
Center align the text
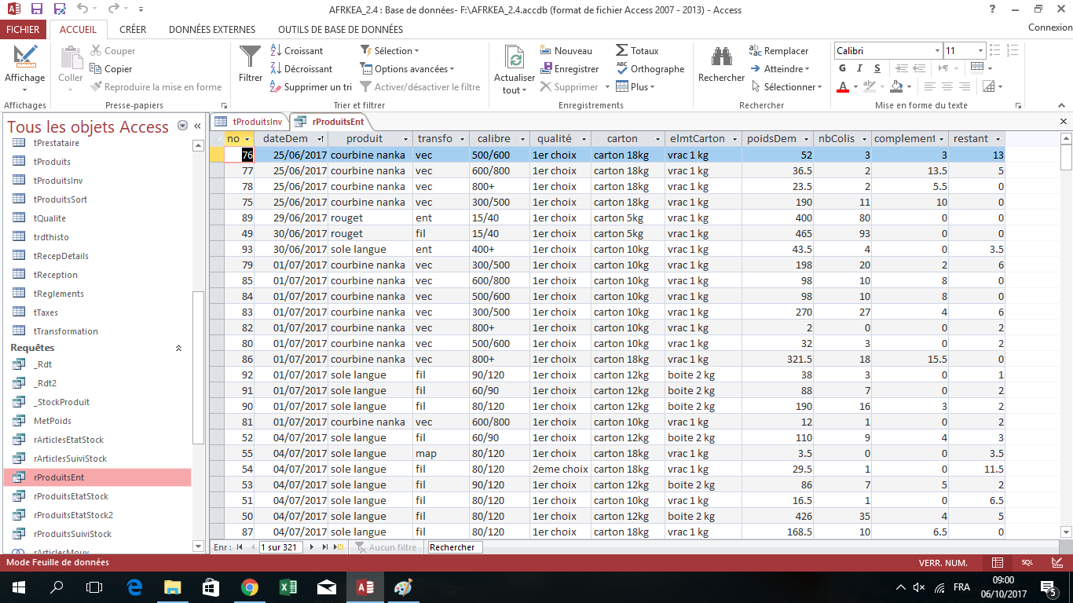point(947,86)
